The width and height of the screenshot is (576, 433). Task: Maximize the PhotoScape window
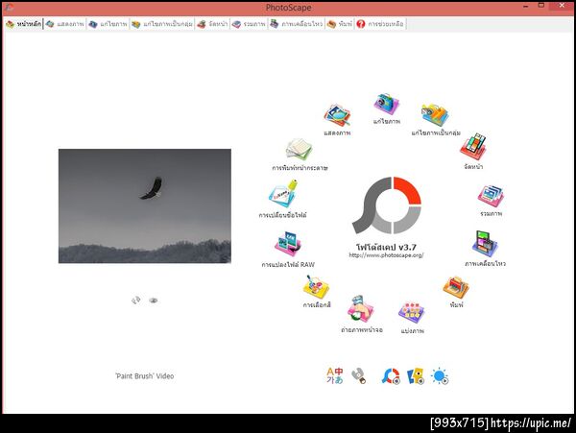point(541,6)
